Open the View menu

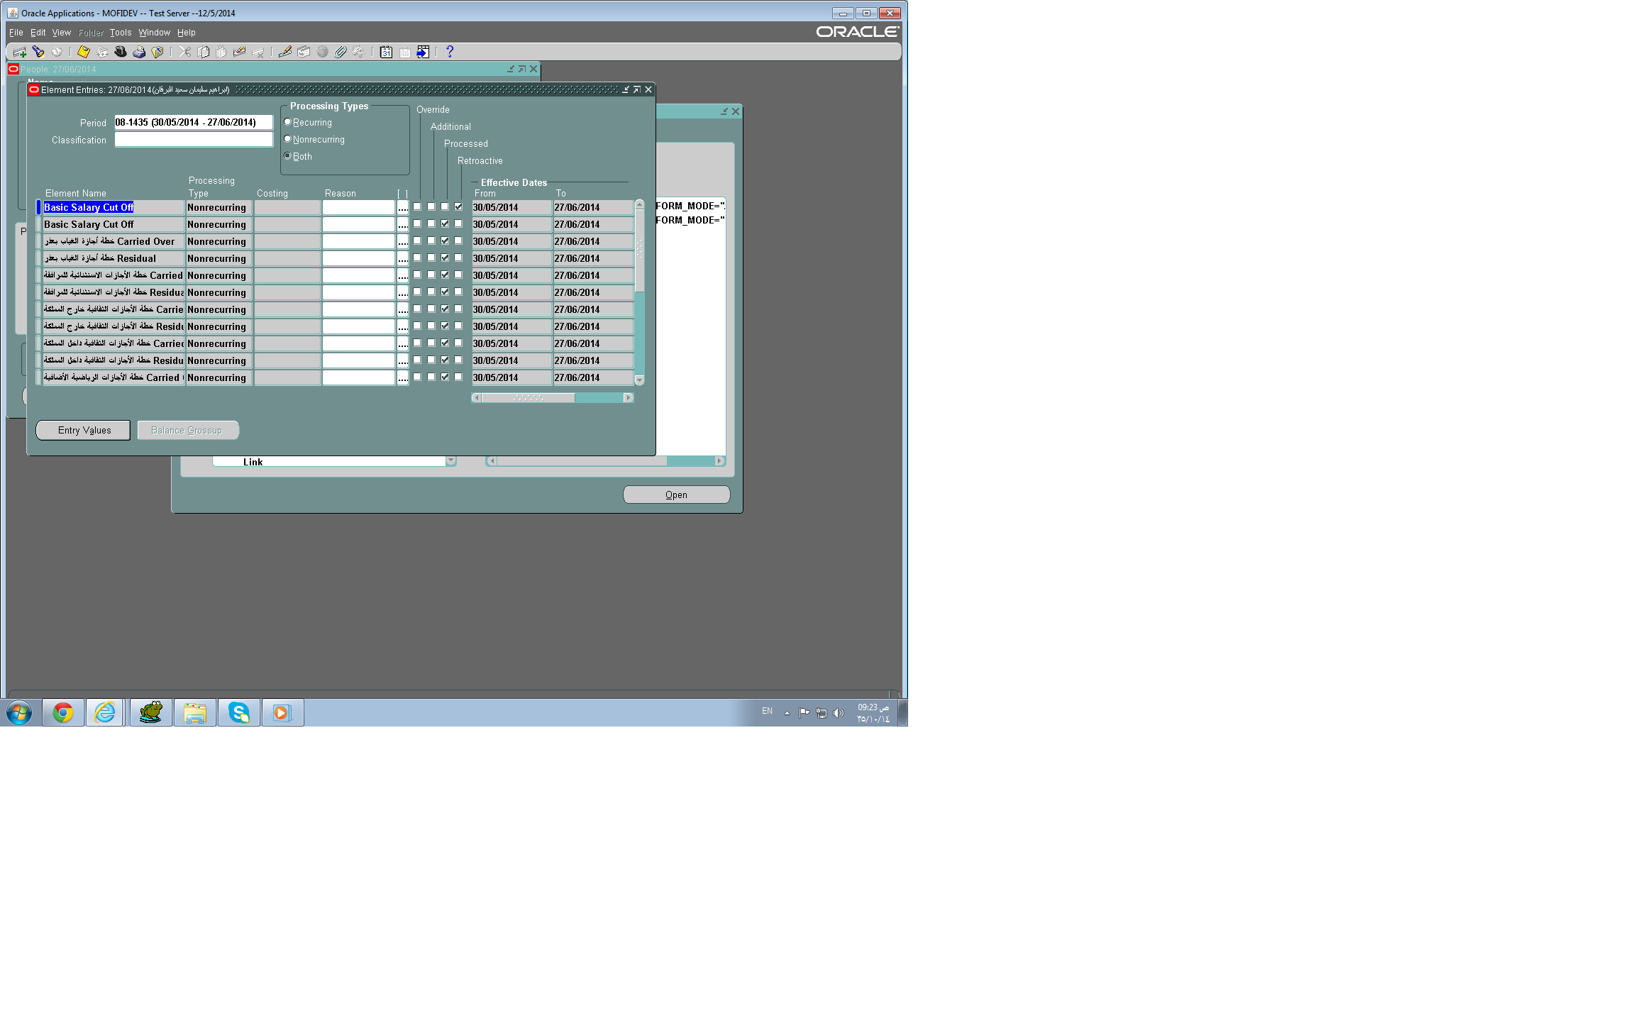point(62,33)
